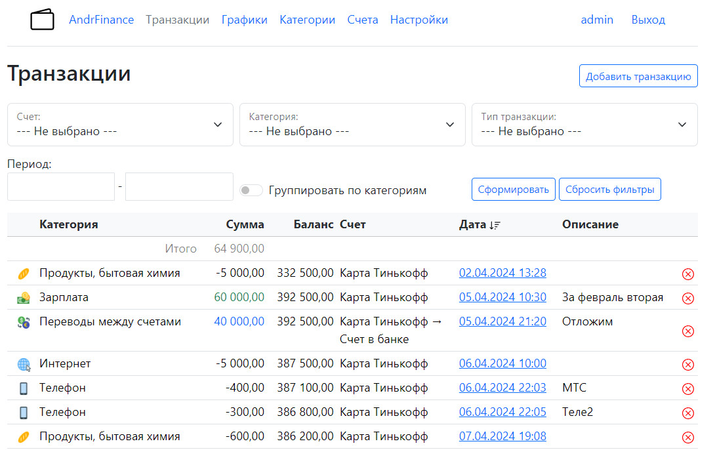
Task: Open transaction dated 06.04.2024 22:05
Action: [x=502, y=412]
